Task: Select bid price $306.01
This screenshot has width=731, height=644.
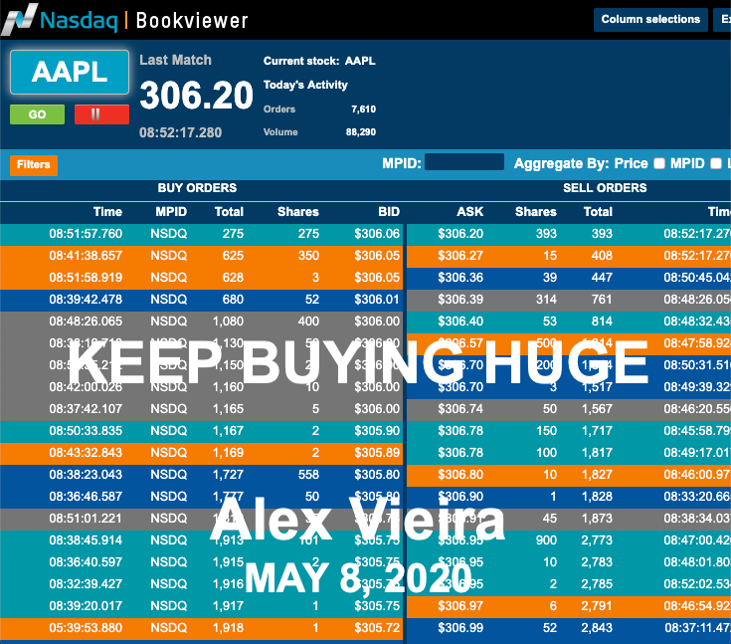Action: 377,300
